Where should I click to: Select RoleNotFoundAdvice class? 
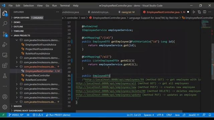click(x=37, y=53)
